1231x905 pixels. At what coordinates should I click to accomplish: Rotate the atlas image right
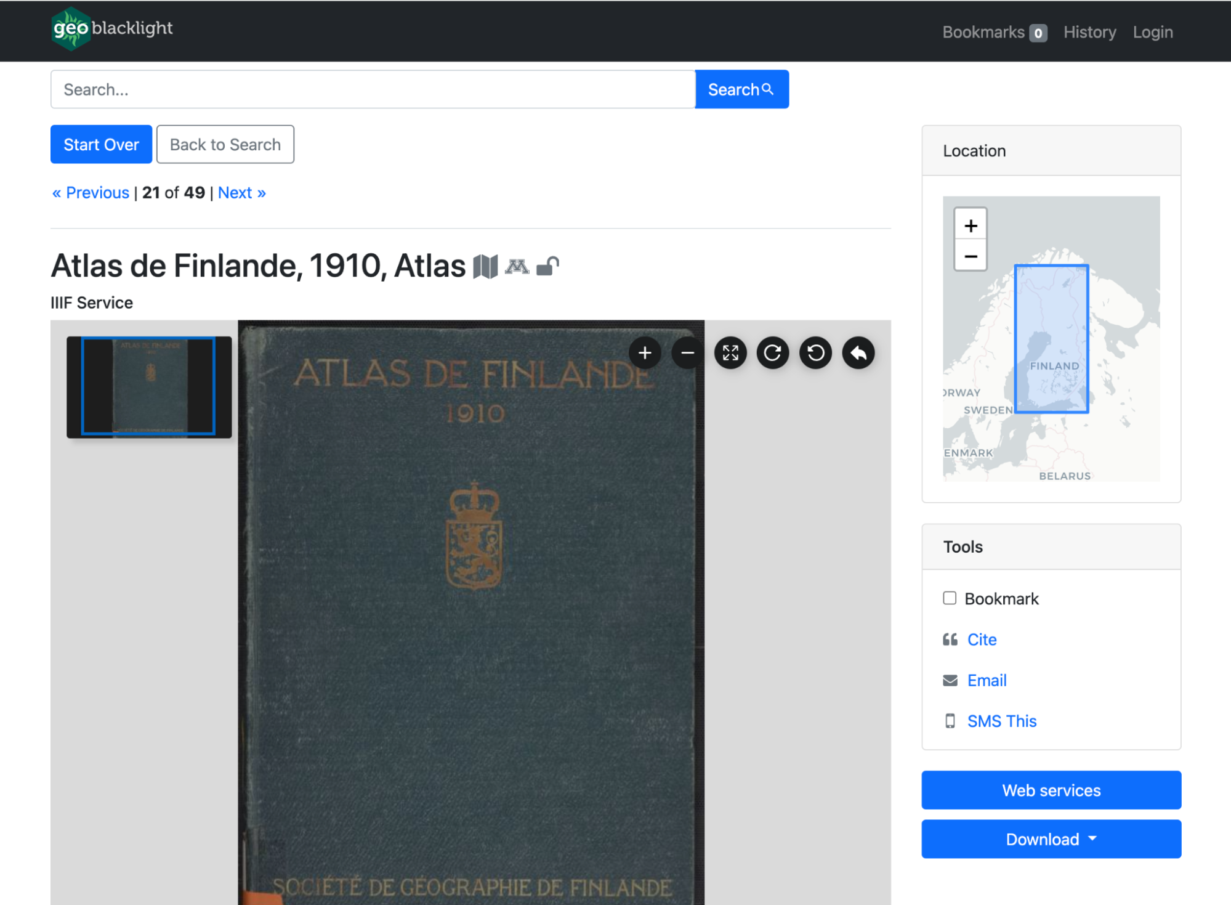pos(773,353)
